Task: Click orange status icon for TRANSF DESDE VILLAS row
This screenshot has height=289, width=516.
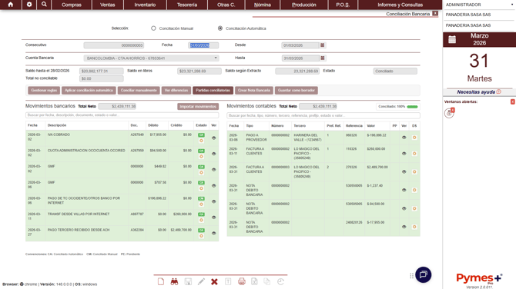Action: [201, 220]
